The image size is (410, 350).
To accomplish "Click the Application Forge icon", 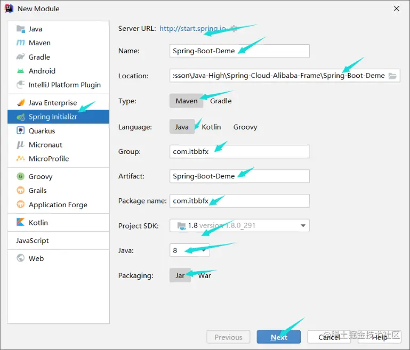I will (21, 204).
